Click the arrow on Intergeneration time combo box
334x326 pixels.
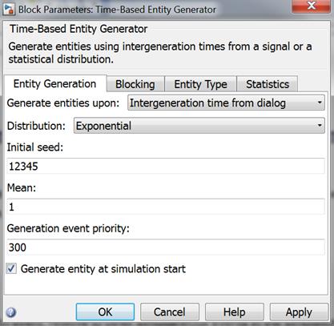pos(320,103)
